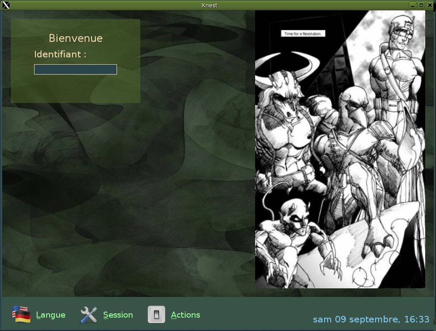Click the power switch Actions icon
This screenshot has width=436, height=331.
pyautogui.click(x=156, y=315)
